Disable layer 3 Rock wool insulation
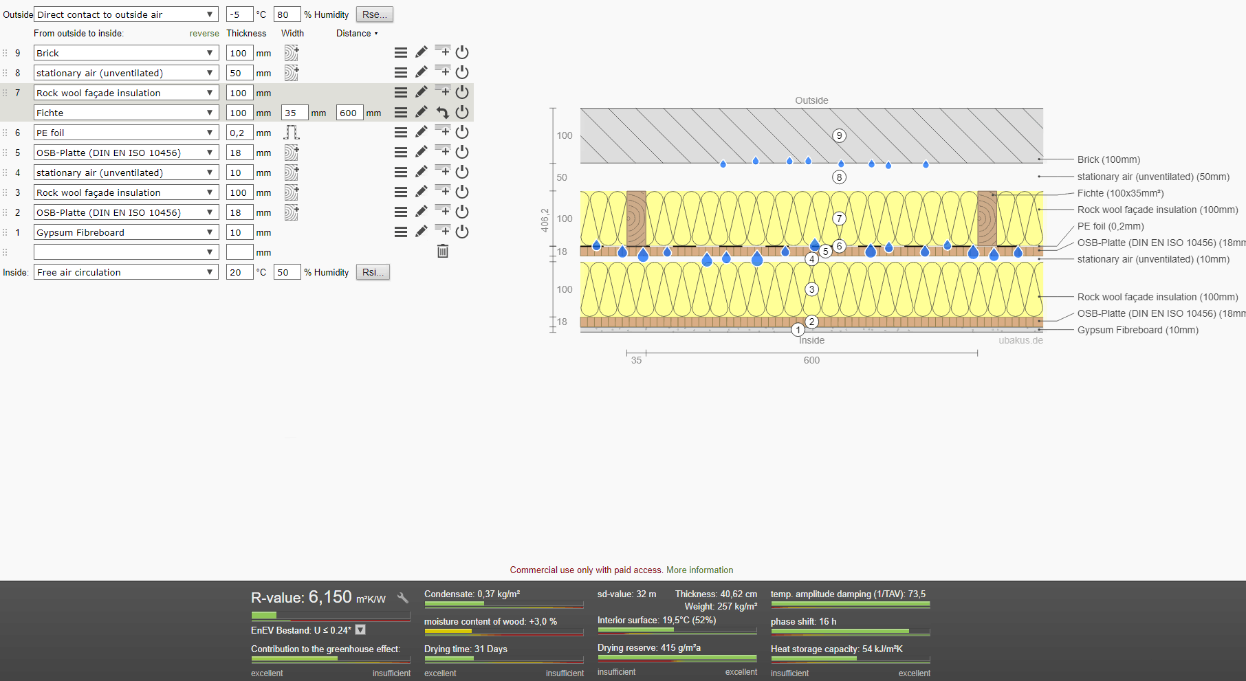This screenshot has height=681, width=1246. click(x=462, y=192)
